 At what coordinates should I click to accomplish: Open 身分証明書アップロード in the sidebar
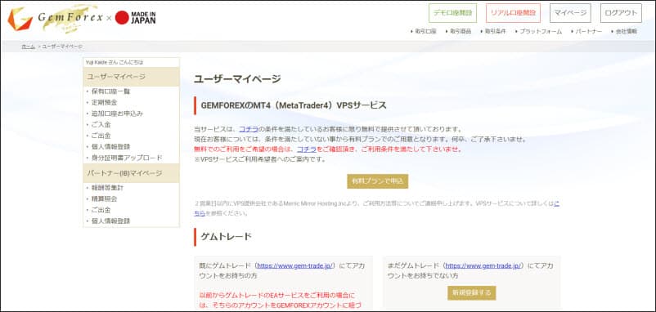[x=127, y=158]
